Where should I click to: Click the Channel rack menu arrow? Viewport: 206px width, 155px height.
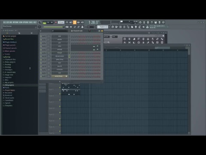41,31
